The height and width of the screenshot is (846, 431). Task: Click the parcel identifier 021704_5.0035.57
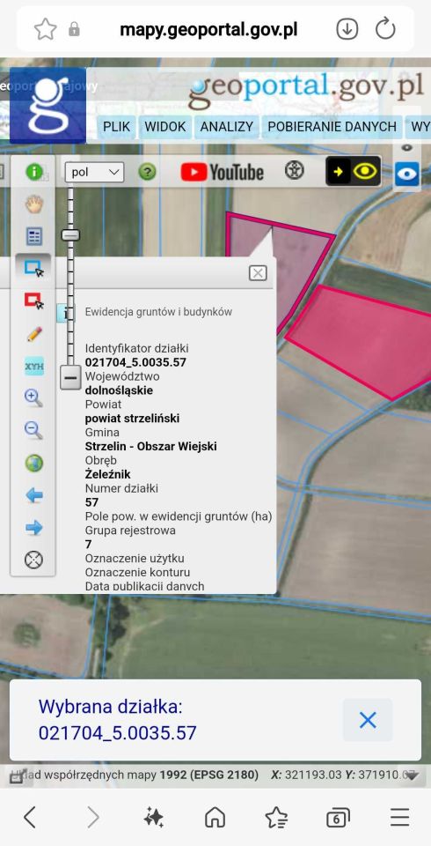[x=135, y=362]
